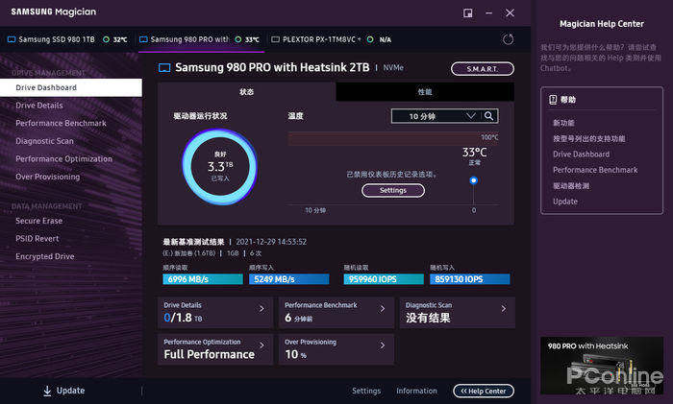Click the Update label at bottom left
673x404 pixels.
pyautogui.click(x=70, y=391)
